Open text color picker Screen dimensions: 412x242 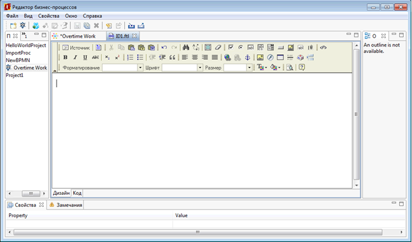[262, 68]
